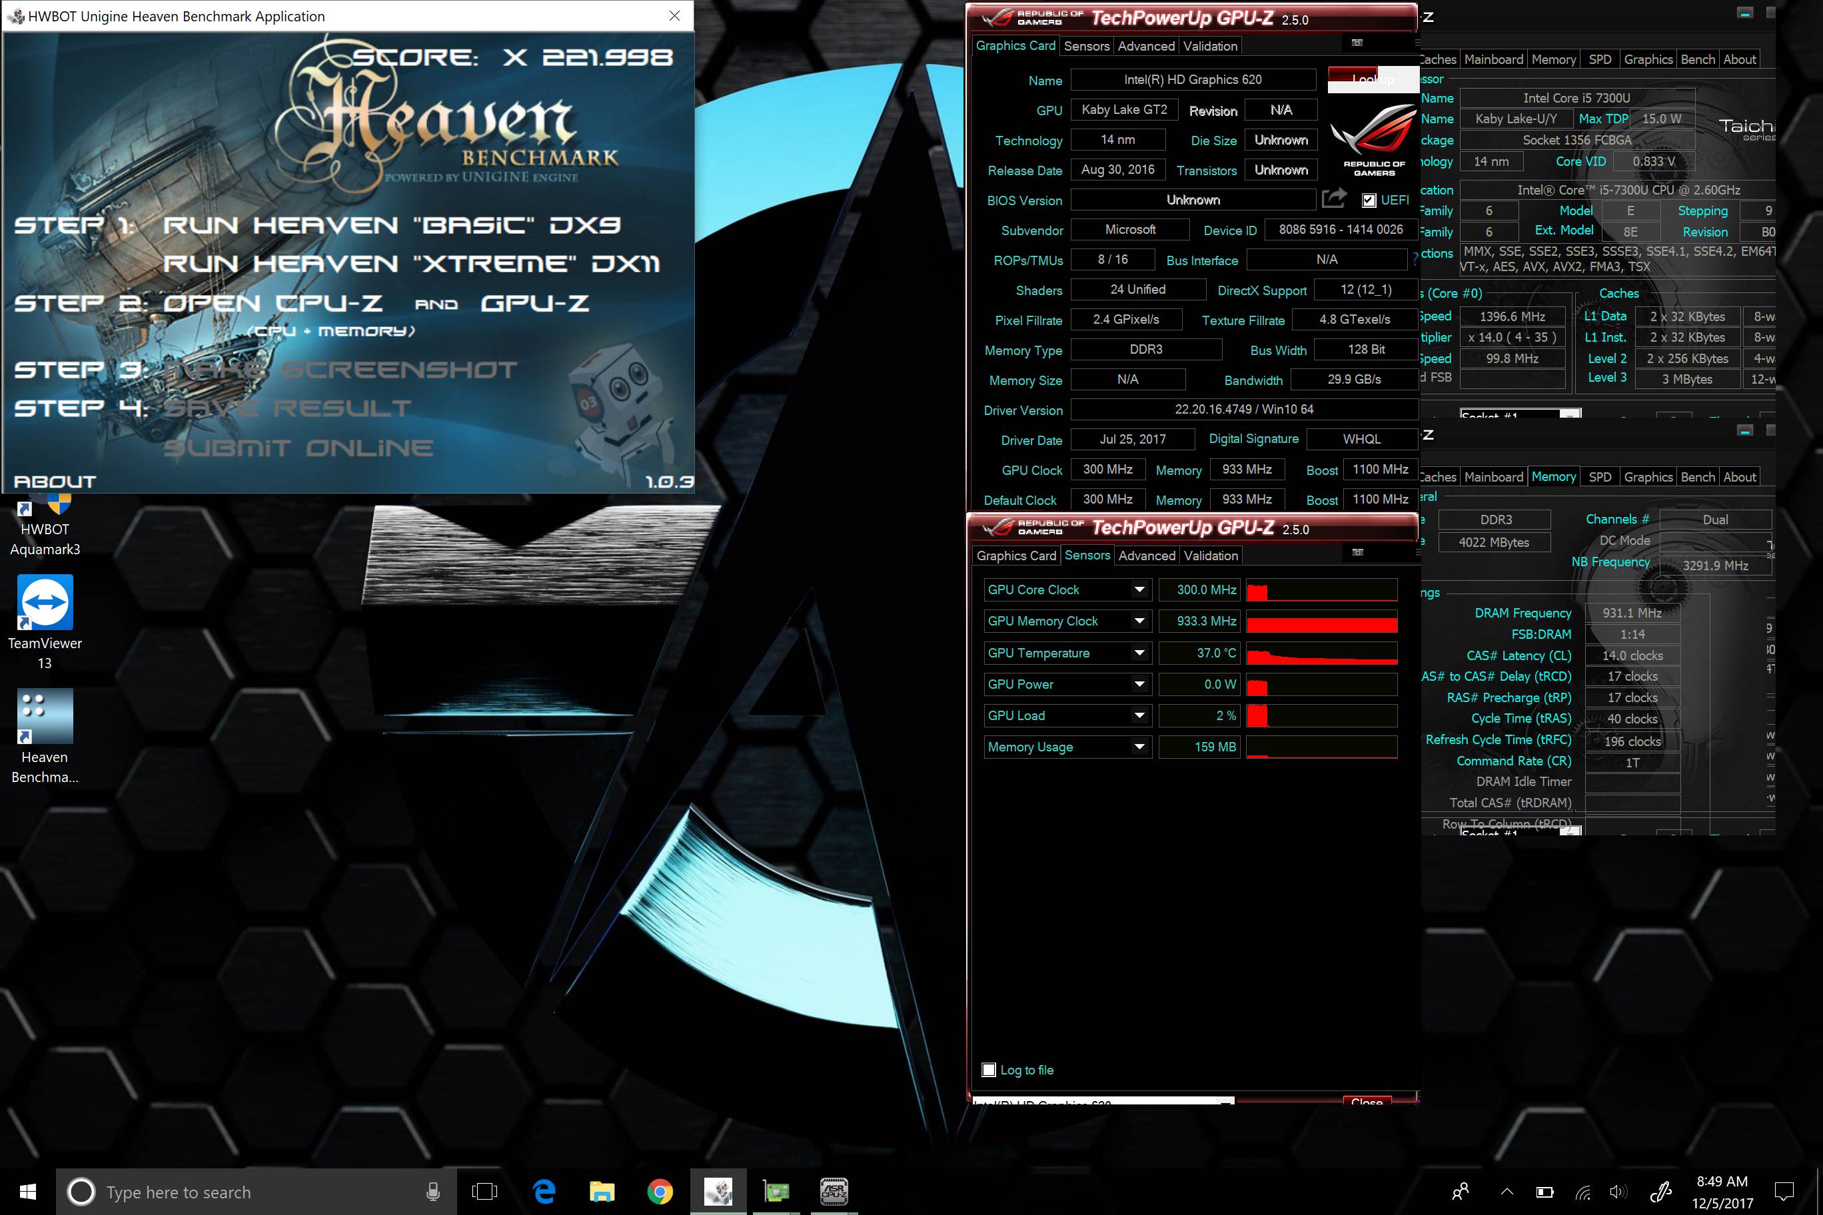The height and width of the screenshot is (1215, 1823).
Task: Run Heaven "Basic" DX9 benchmark
Action: [x=391, y=226]
